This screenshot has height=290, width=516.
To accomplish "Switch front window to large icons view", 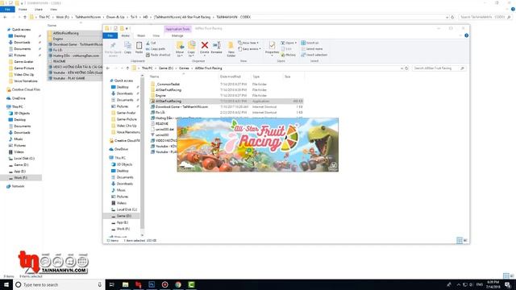I will pyautogui.click(x=465, y=241).
